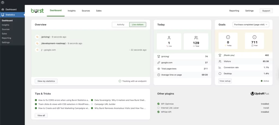Open the Dashboard tab in Burst header
This screenshot has width=279, height=125.
[56, 11]
